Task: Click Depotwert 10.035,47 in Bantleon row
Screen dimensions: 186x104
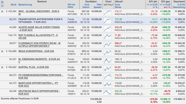Action: coord(180,83)
